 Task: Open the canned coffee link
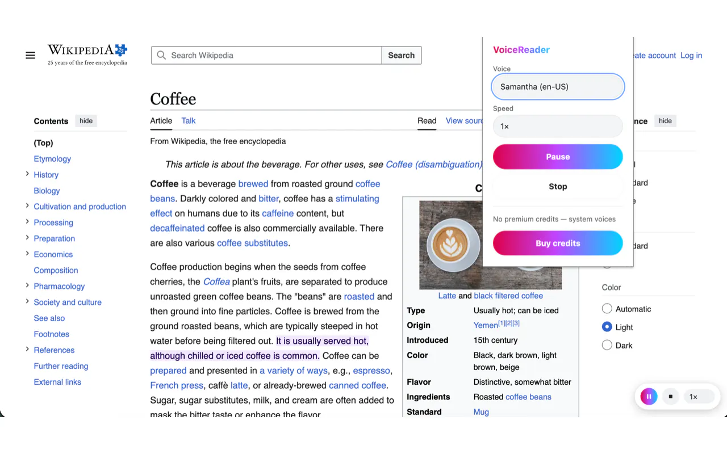[357, 385]
